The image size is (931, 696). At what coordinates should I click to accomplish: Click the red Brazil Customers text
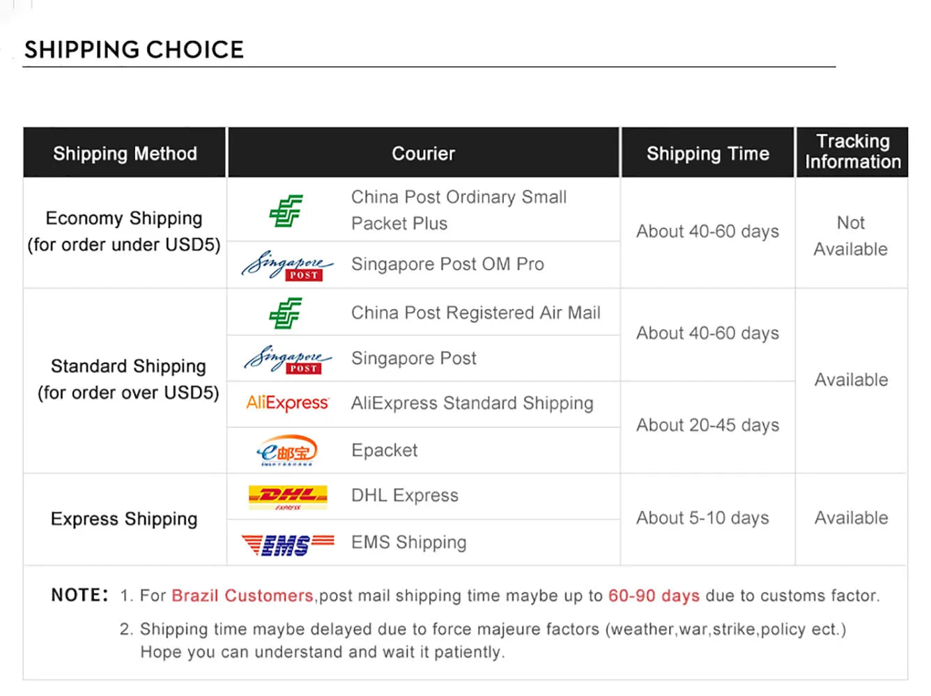click(242, 596)
